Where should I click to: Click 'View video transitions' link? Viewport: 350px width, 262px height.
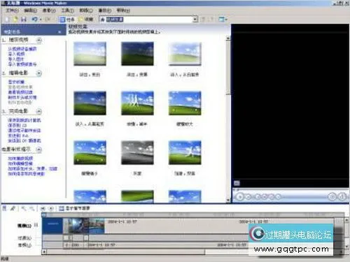coord(20,92)
